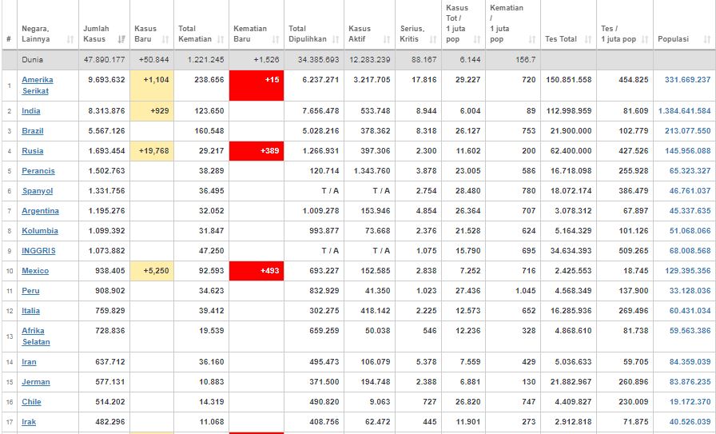
Task: Click population link 65.323.327
Action: [690, 171]
